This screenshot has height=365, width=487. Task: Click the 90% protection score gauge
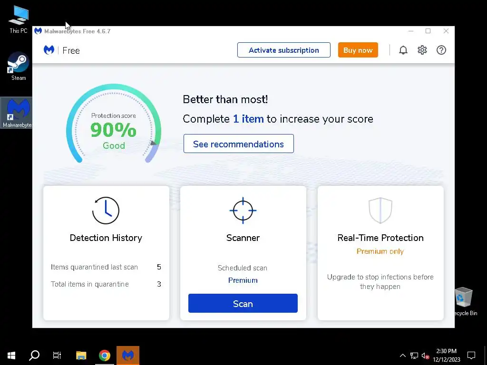tap(113, 124)
